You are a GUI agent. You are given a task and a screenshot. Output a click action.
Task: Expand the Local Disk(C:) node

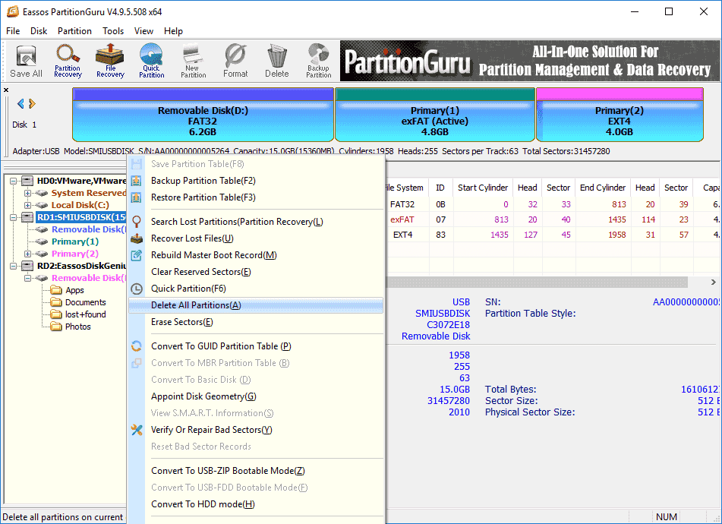(x=27, y=205)
